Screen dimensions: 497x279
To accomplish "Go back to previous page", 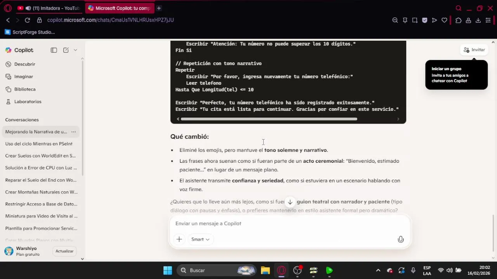I will (8, 20).
